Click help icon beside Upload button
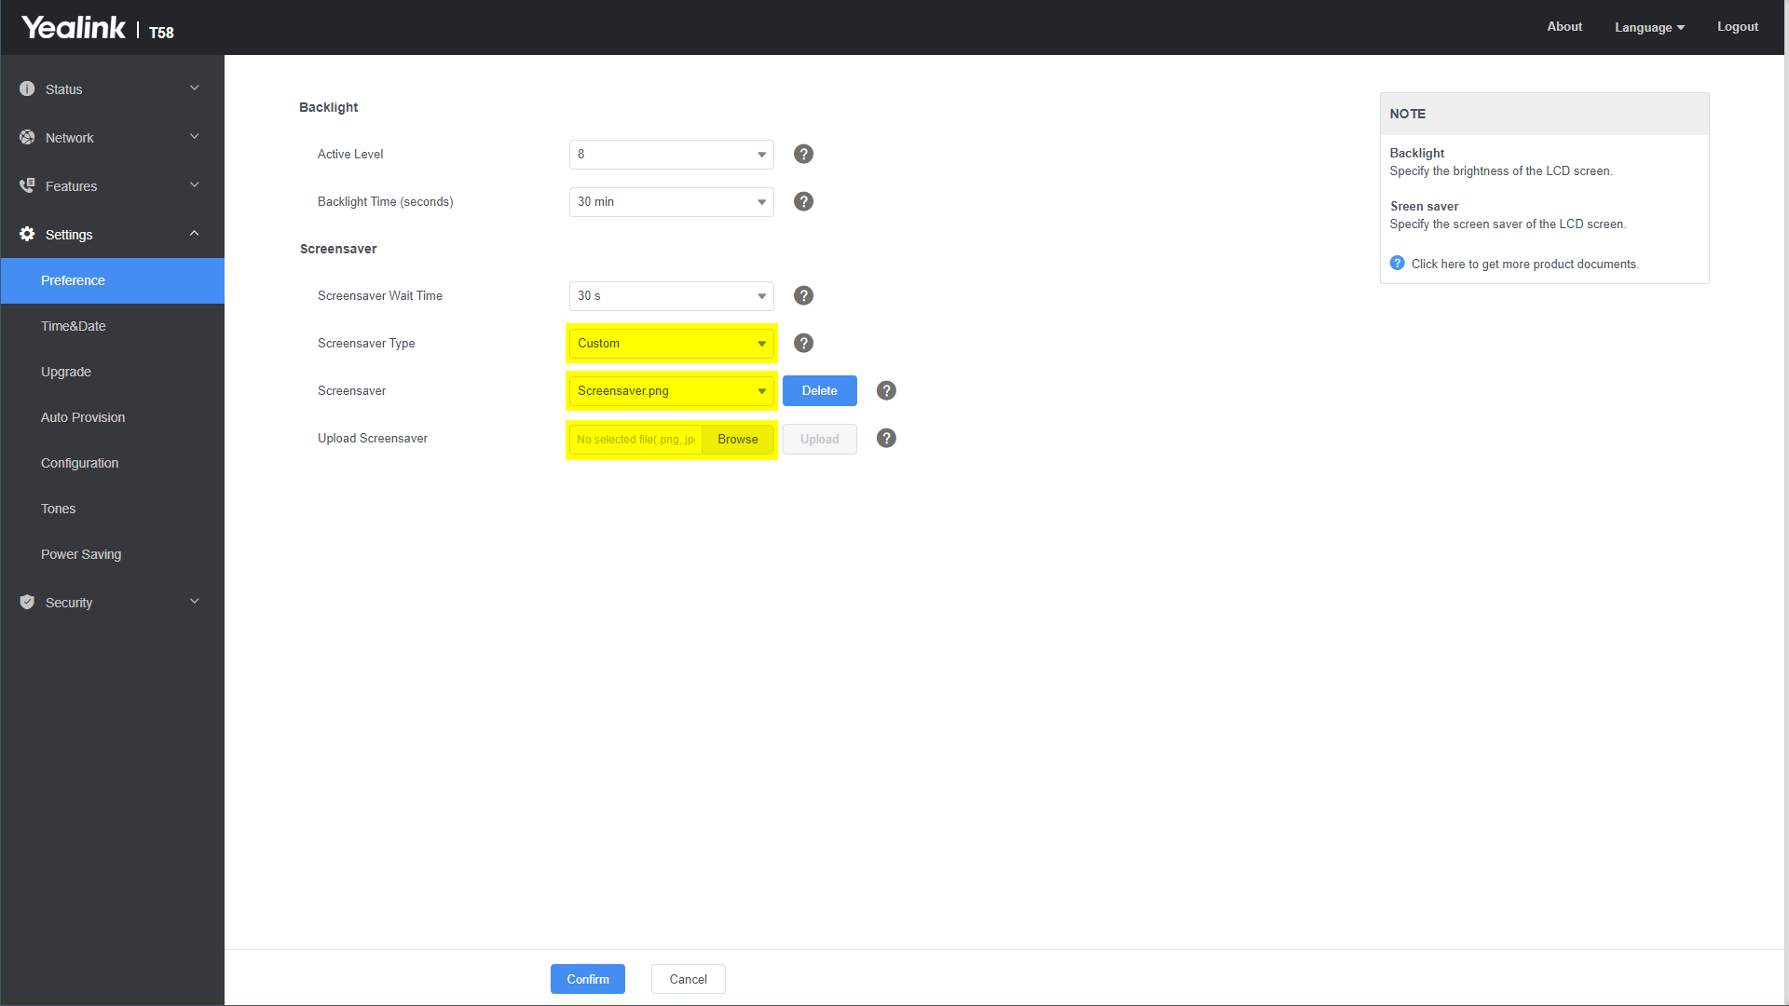 tap(886, 439)
